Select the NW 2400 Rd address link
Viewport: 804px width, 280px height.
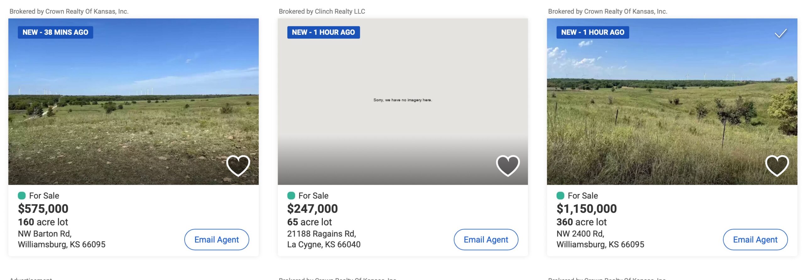coord(600,239)
